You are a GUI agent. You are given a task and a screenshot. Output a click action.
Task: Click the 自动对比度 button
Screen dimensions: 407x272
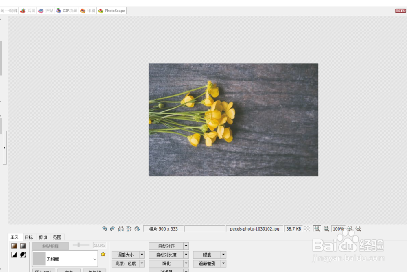[166, 255]
